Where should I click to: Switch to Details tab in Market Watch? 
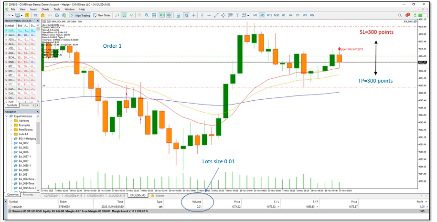25,106
